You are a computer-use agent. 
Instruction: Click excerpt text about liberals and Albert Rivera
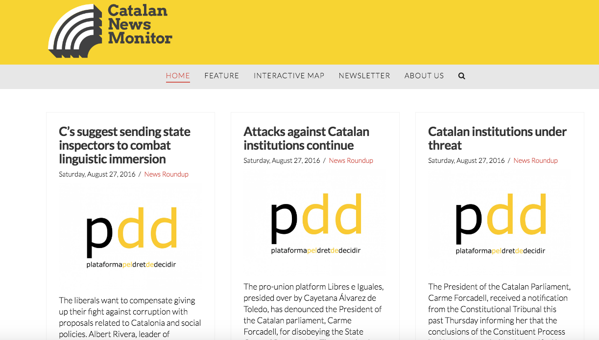click(130, 317)
